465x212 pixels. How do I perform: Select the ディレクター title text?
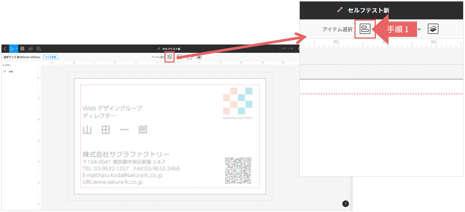point(99,116)
